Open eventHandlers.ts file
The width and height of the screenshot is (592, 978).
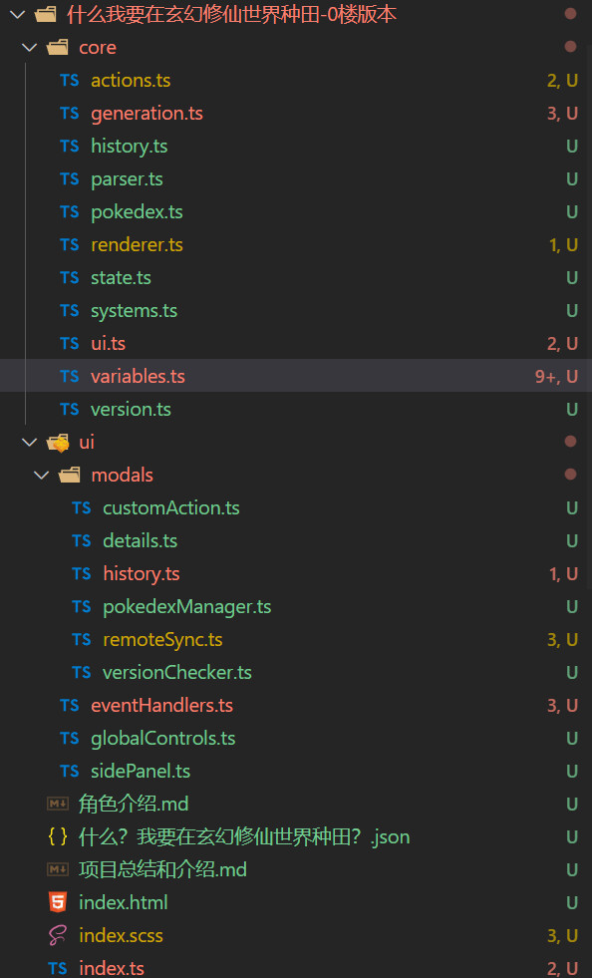161,705
